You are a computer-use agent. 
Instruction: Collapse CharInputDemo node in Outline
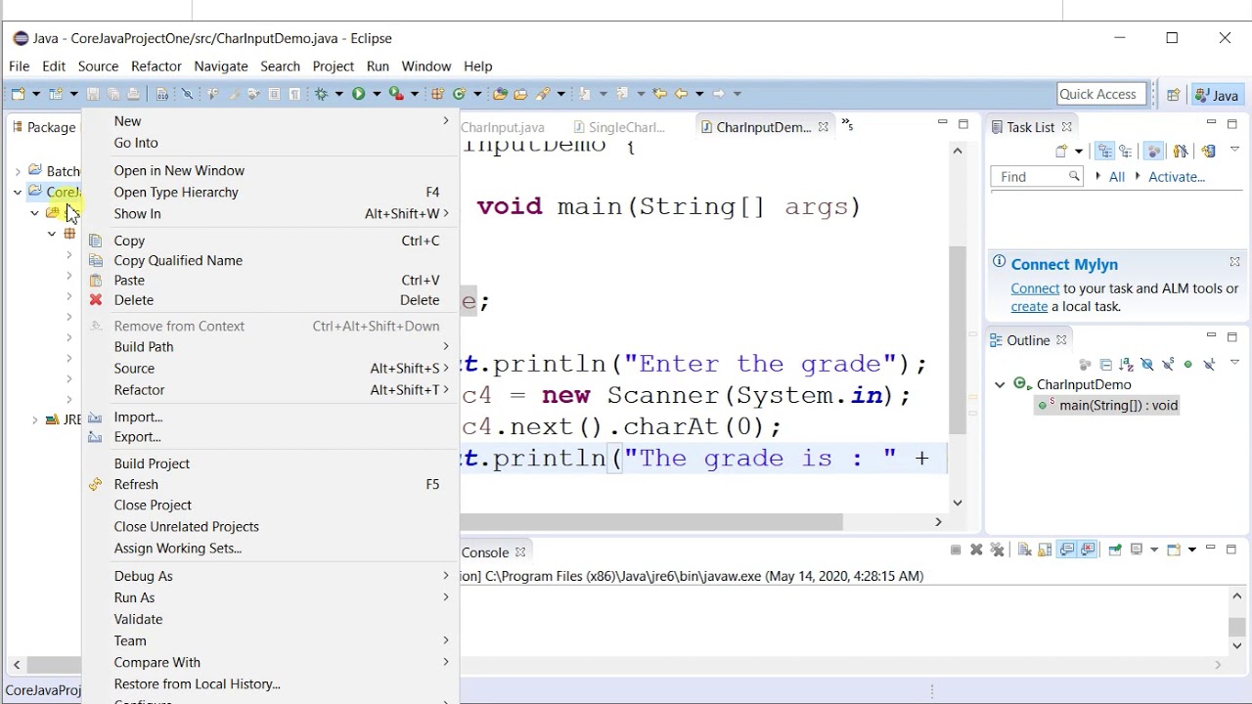coord(1000,384)
